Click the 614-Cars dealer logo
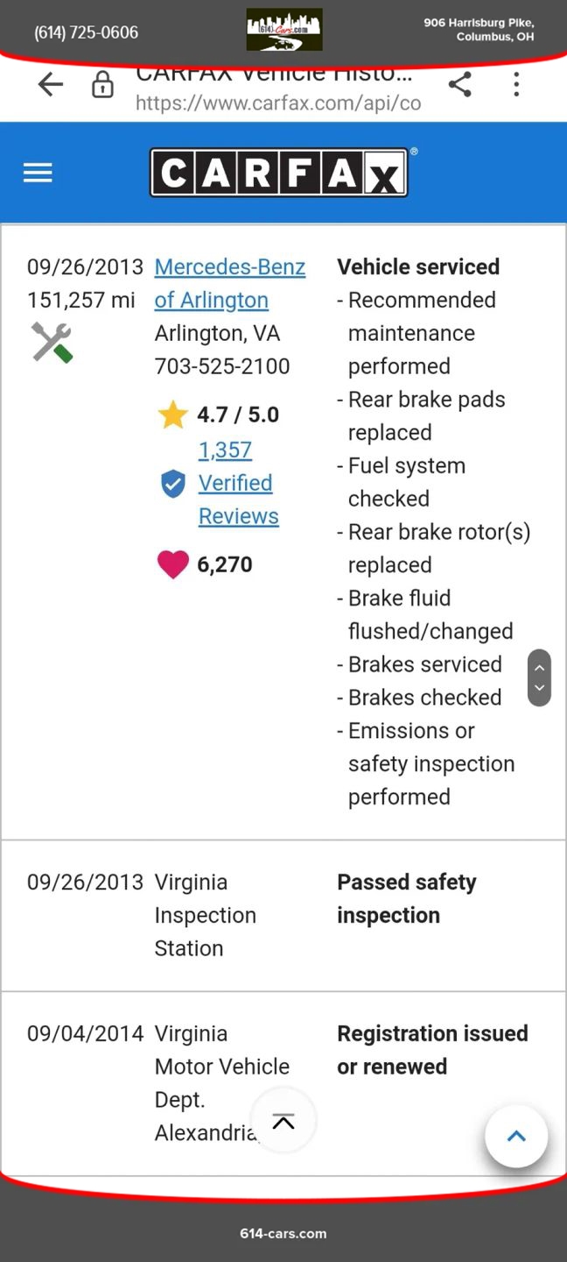The height and width of the screenshot is (1262, 567). click(283, 31)
